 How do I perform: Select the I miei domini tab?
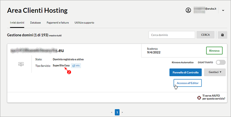[17, 23]
